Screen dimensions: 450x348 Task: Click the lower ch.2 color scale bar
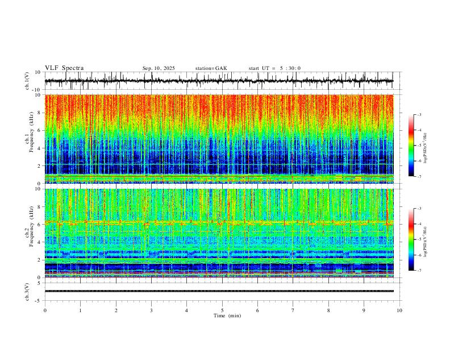[x=411, y=239]
